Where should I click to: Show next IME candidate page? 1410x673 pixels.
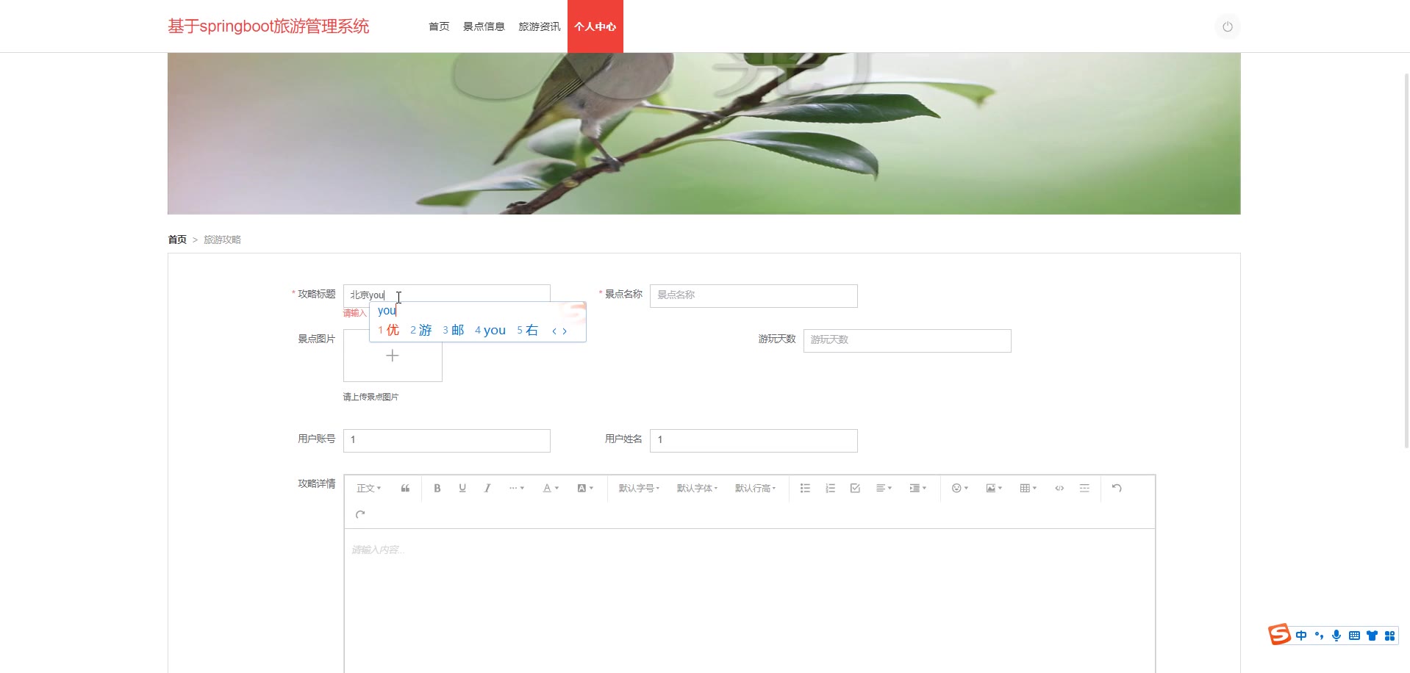point(565,331)
